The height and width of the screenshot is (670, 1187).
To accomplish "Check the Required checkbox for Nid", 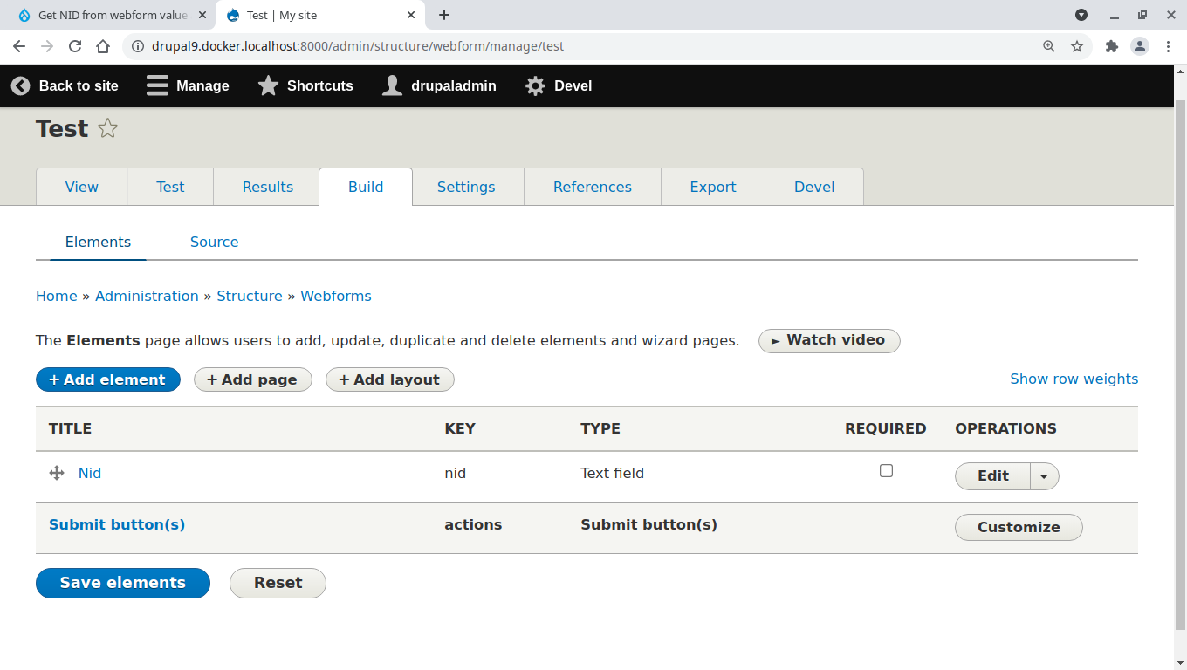I will [886, 470].
